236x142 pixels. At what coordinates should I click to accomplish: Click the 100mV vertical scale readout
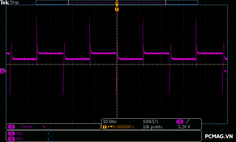click(x=26, y=127)
